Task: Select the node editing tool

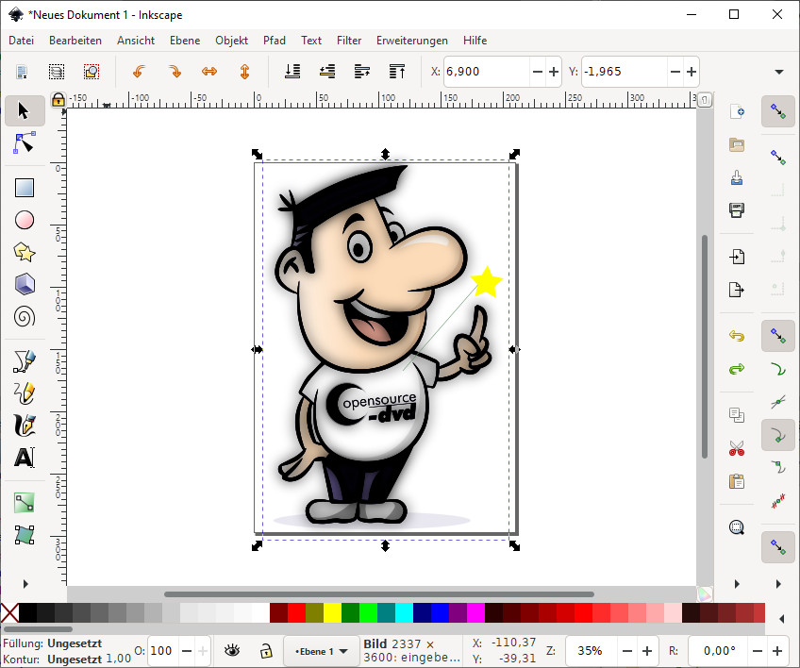Action: [25, 143]
